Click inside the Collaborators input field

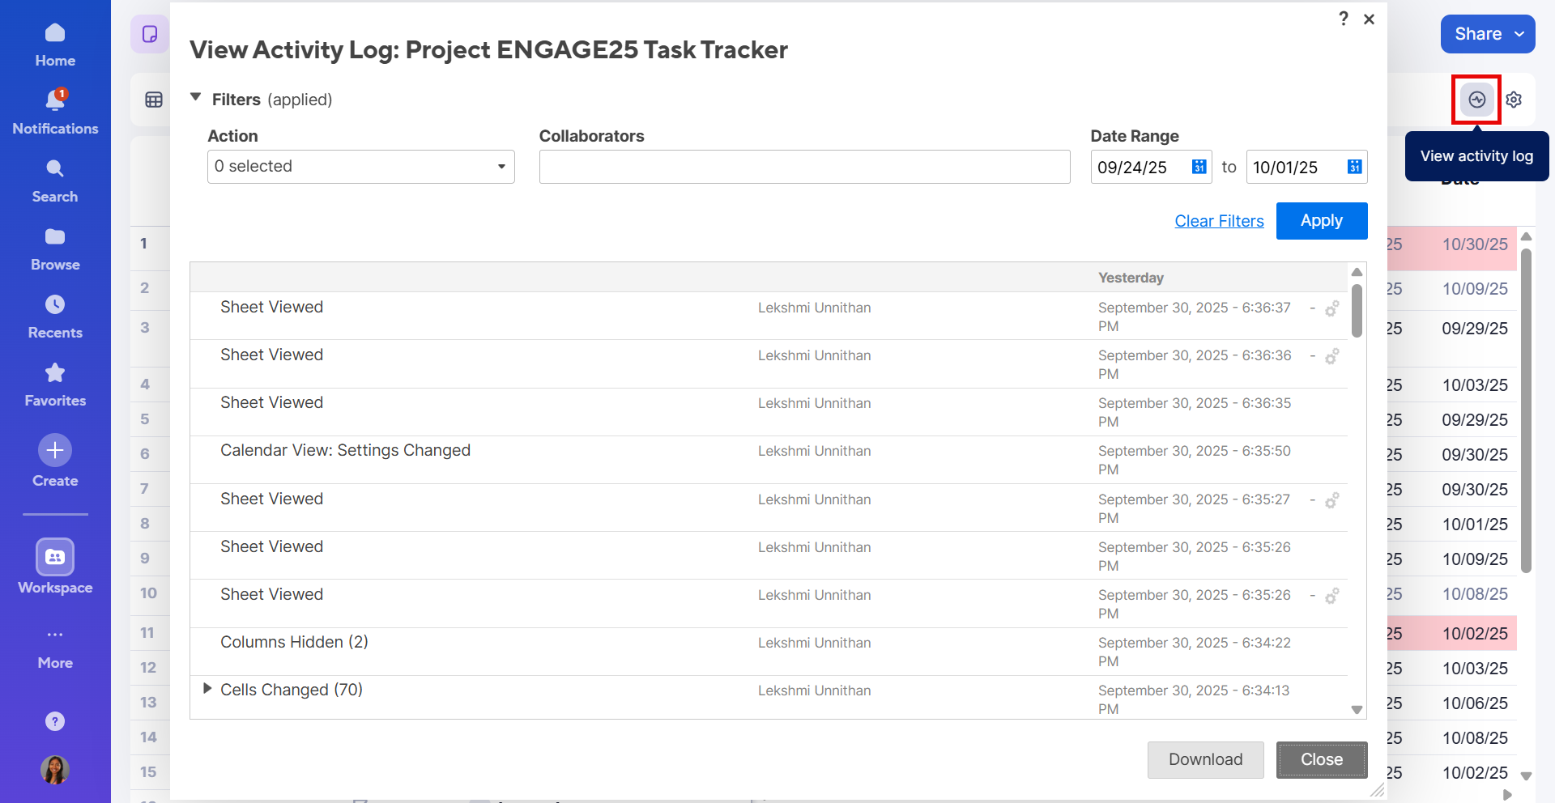[x=803, y=167]
